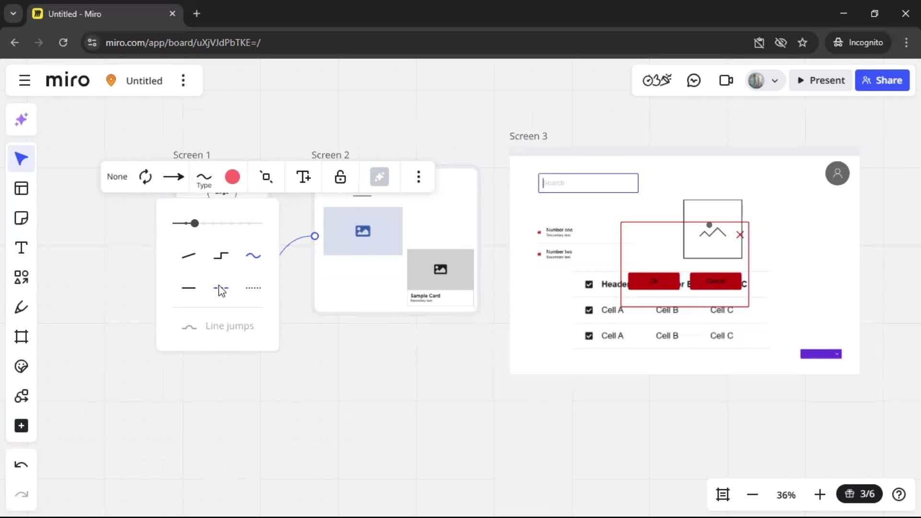Click the connector endpoint handle circle
Viewport: 921px width, 518px height.
pos(315,236)
